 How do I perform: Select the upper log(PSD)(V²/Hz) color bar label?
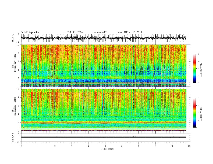click(x=201, y=70)
